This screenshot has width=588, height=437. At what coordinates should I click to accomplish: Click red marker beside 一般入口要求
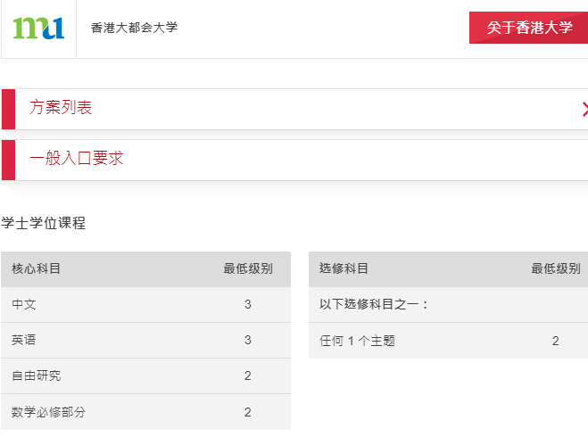(8, 160)
